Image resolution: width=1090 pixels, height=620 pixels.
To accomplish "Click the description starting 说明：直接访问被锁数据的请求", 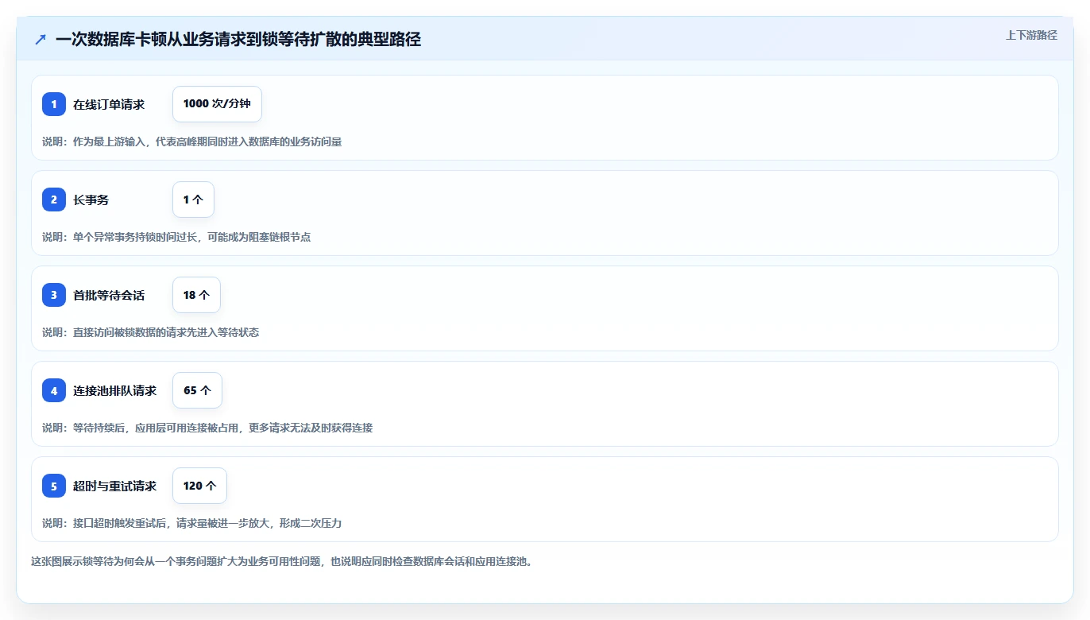I will (x=150, y=332).
